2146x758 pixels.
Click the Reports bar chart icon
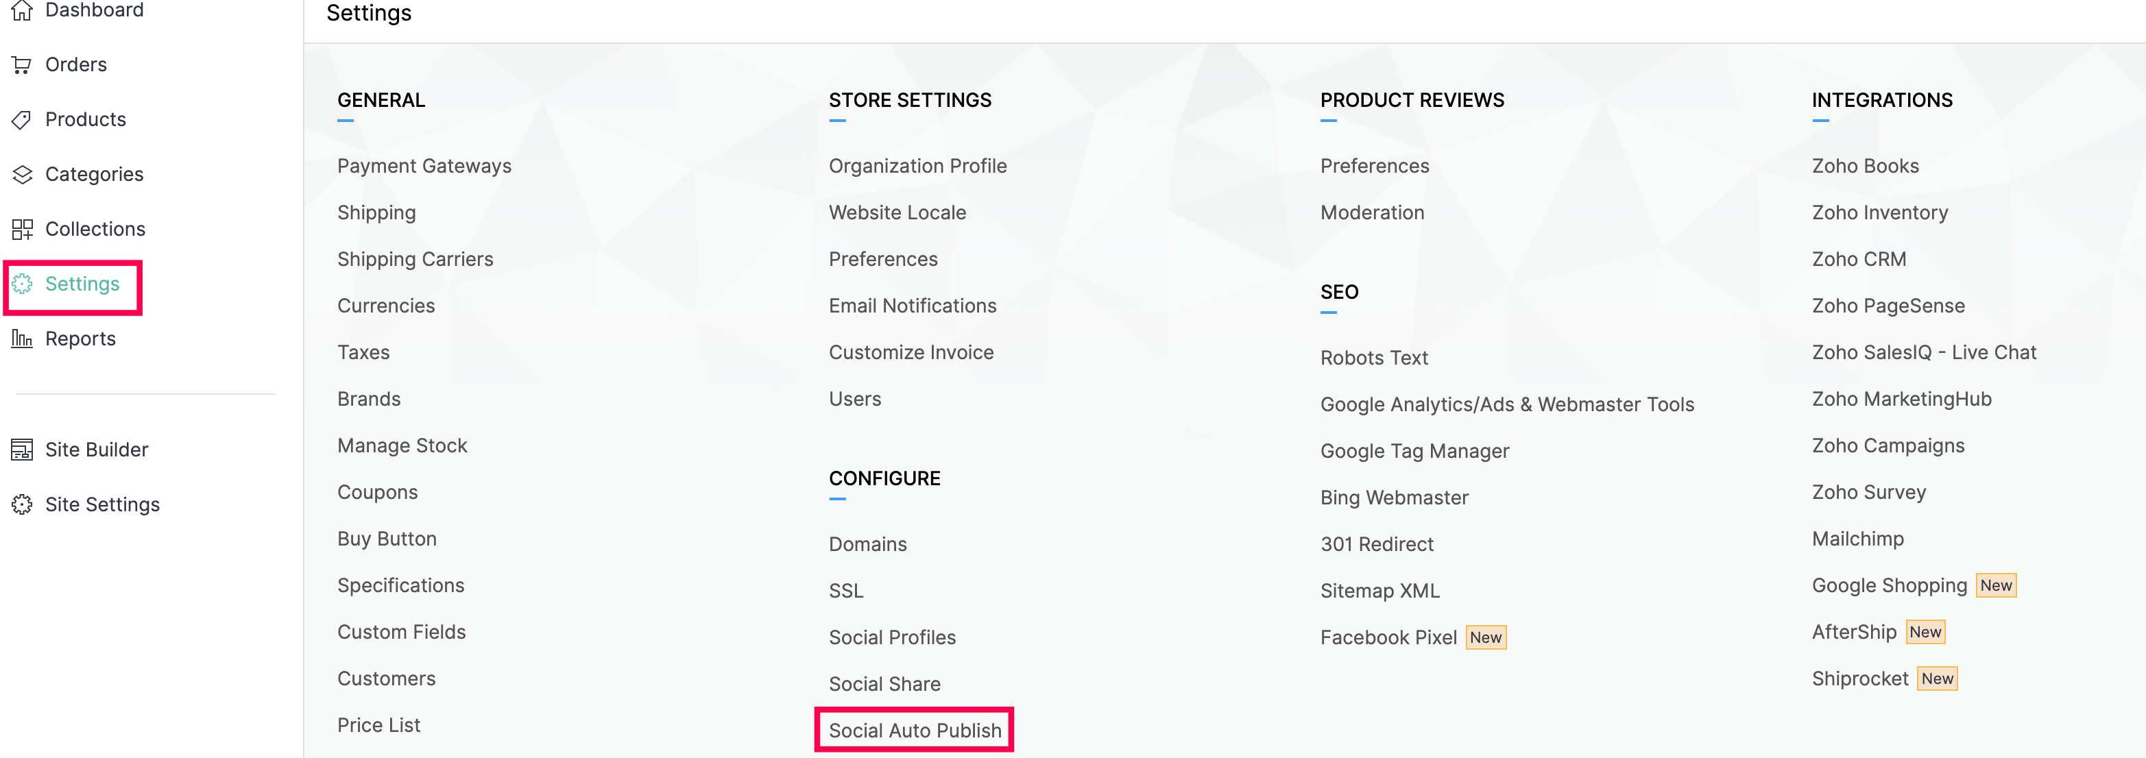(23, 339)
